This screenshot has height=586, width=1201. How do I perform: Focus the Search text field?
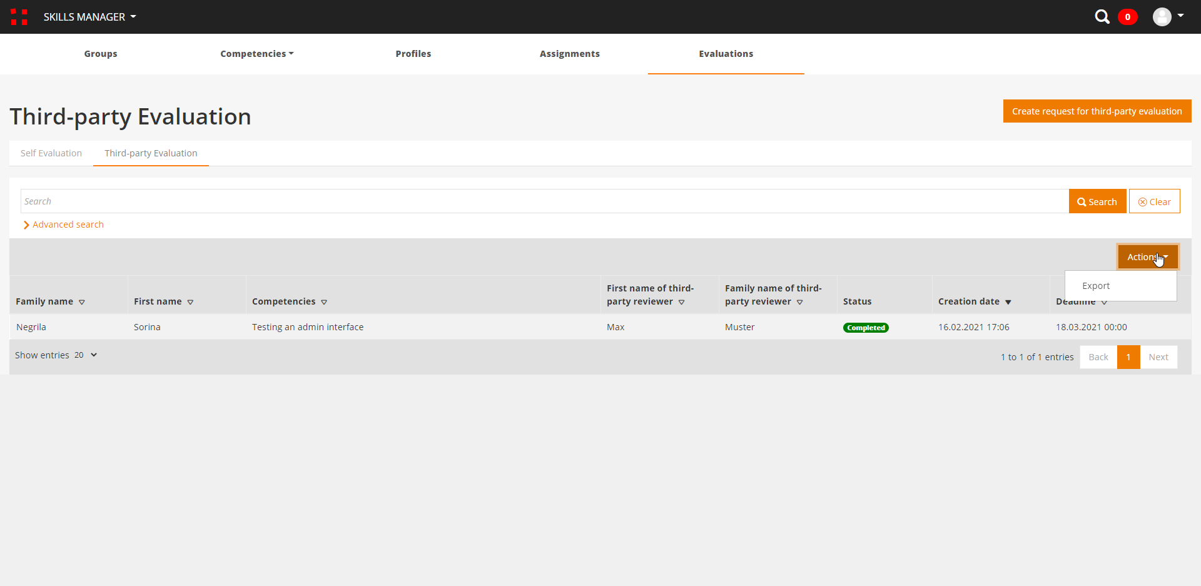click(544, 201)
